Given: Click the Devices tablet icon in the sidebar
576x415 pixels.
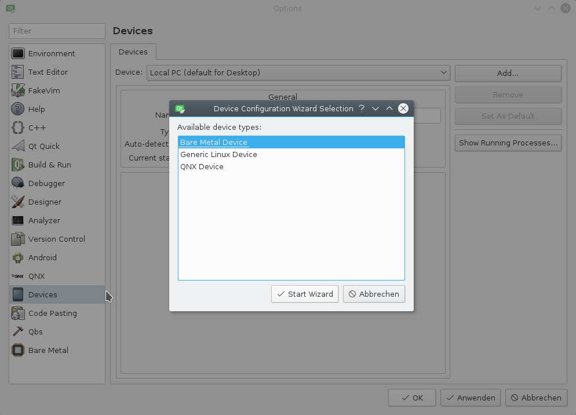Looking at the screenshot, I should [17, 294].
